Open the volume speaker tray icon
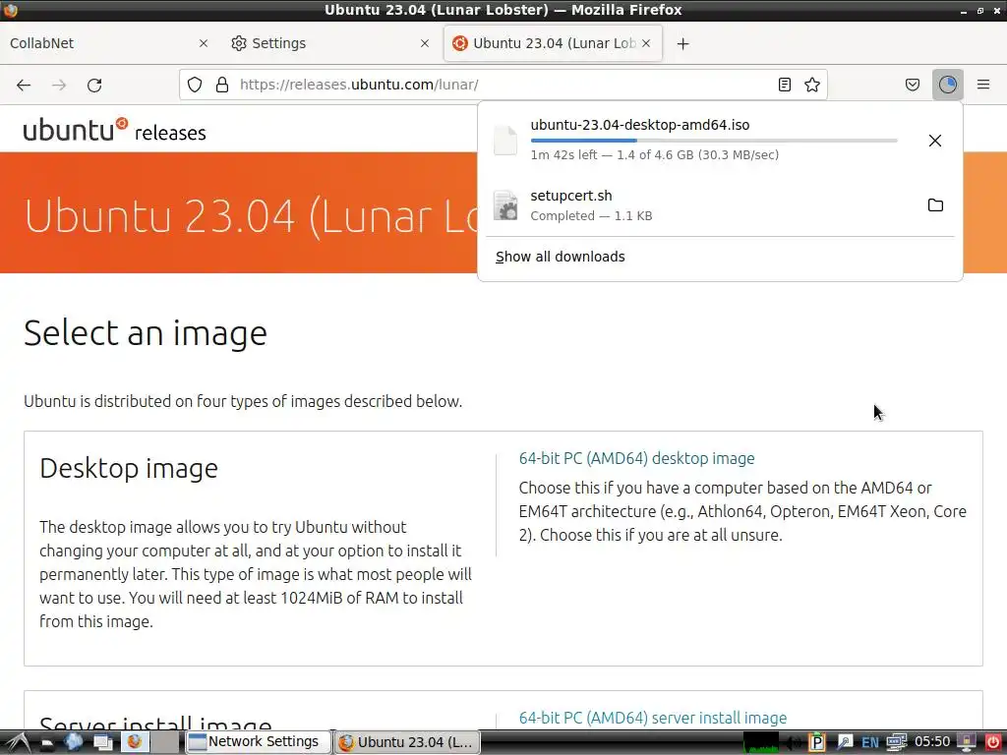This screenshot has height=755, width=1007. coord(794,743)
